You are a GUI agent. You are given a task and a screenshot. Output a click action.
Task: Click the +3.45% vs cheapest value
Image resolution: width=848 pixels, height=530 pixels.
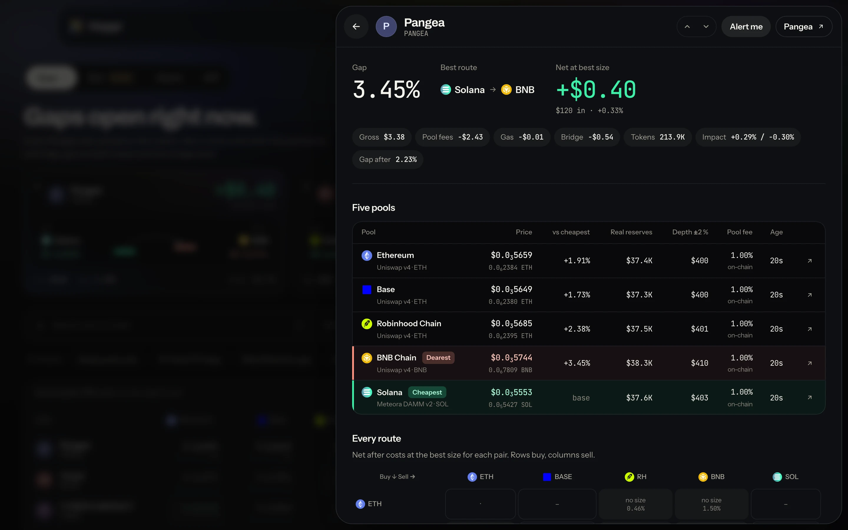click(x=577, y=363)
